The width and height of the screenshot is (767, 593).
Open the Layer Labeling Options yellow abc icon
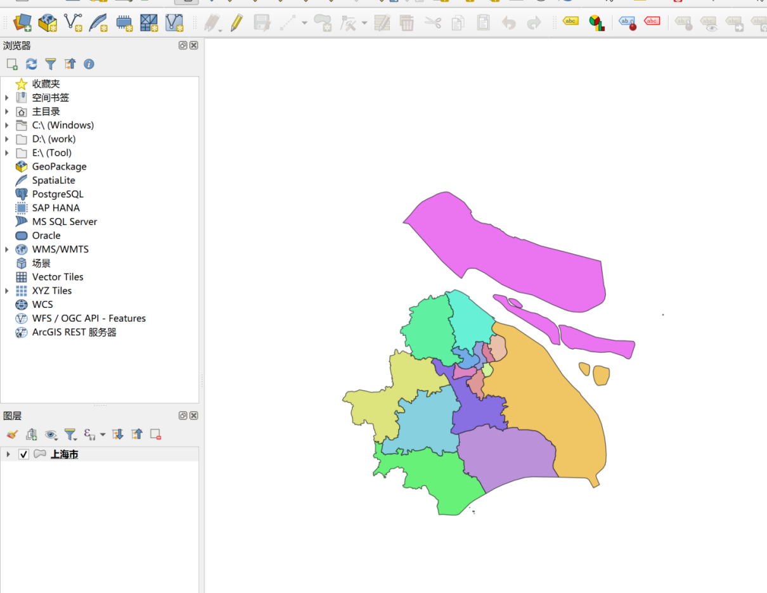(570, 21)
